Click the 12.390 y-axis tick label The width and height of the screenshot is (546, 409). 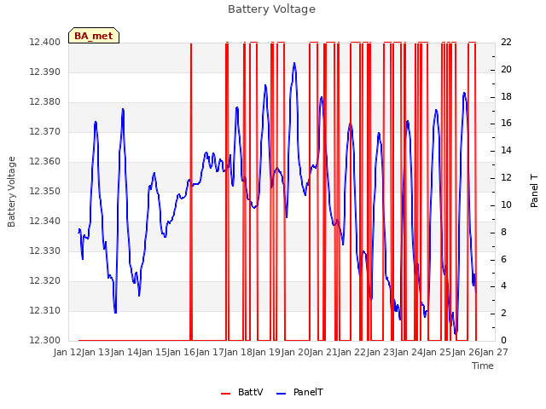[44, 72]
